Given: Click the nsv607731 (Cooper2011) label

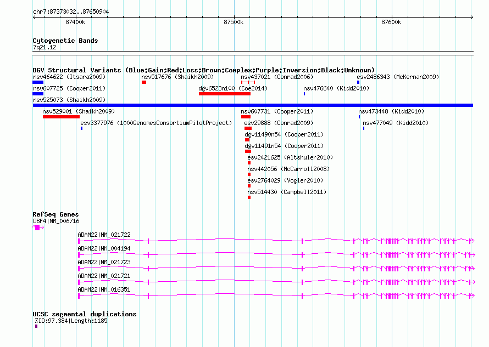Looking at the screenshot, I should click(x=277, y=111).
